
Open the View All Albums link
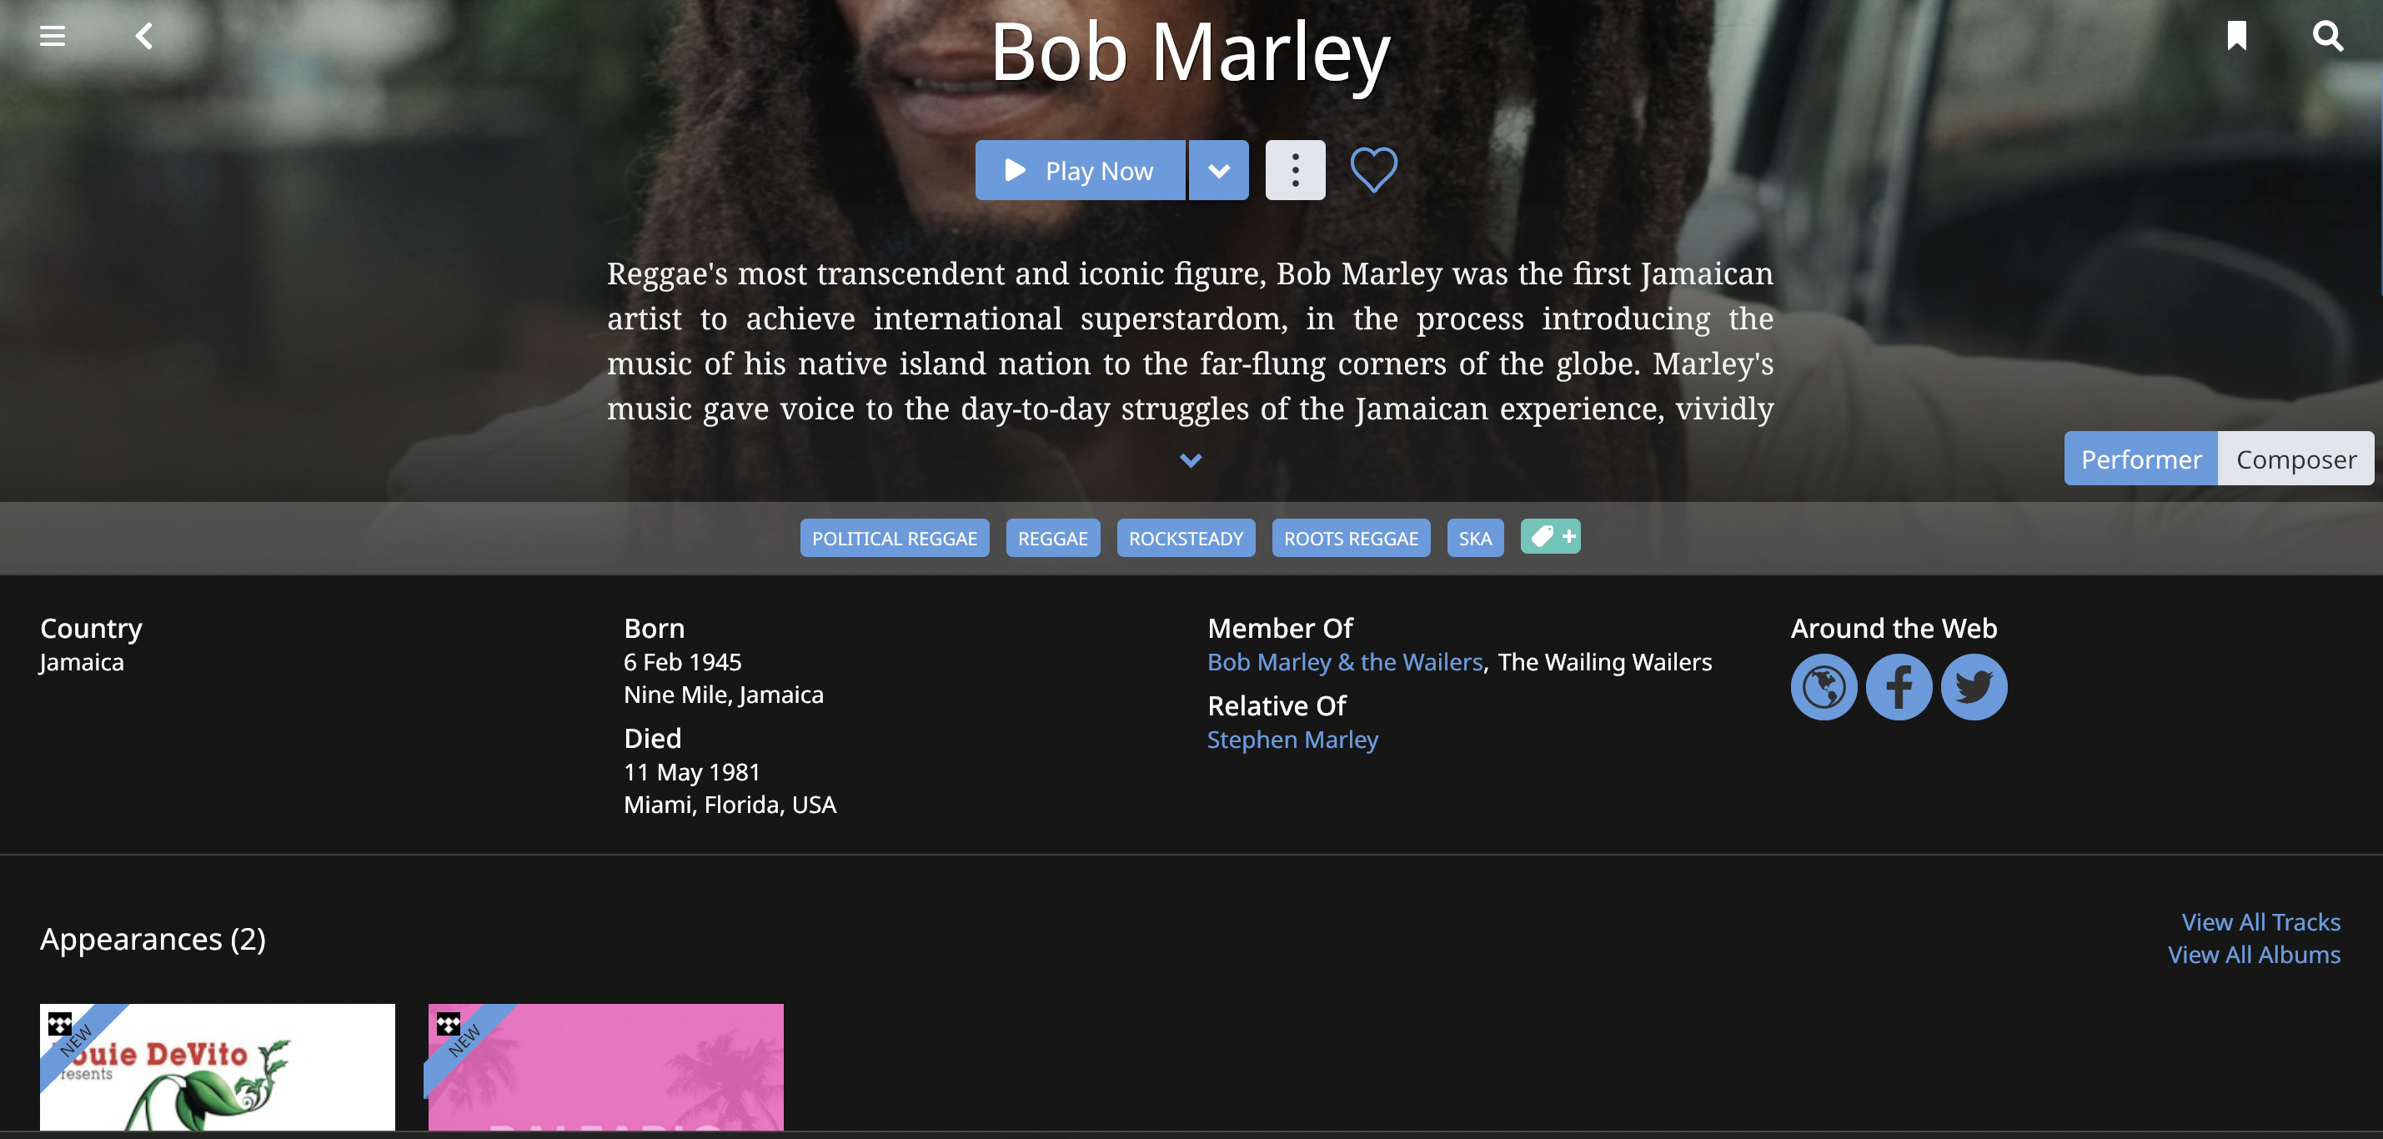2254,955
